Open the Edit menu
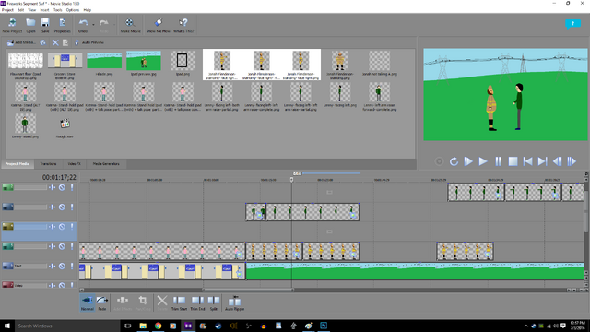 20,10
